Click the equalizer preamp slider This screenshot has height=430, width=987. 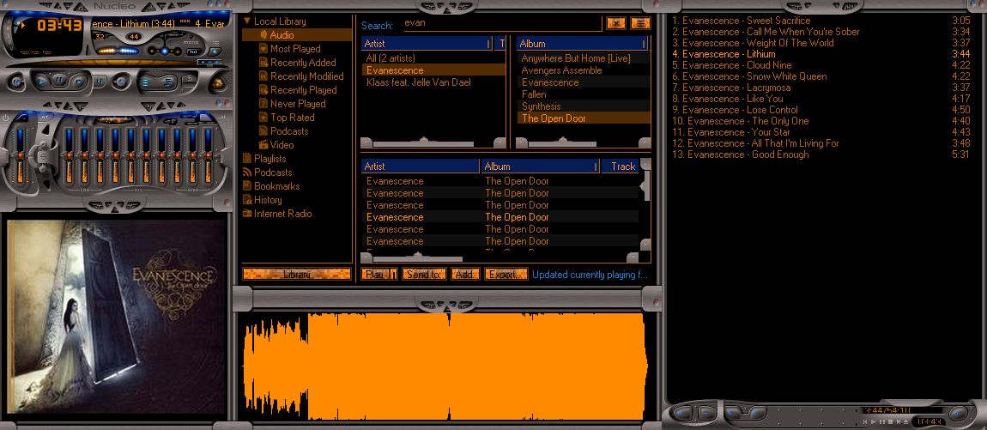point(20,154)
